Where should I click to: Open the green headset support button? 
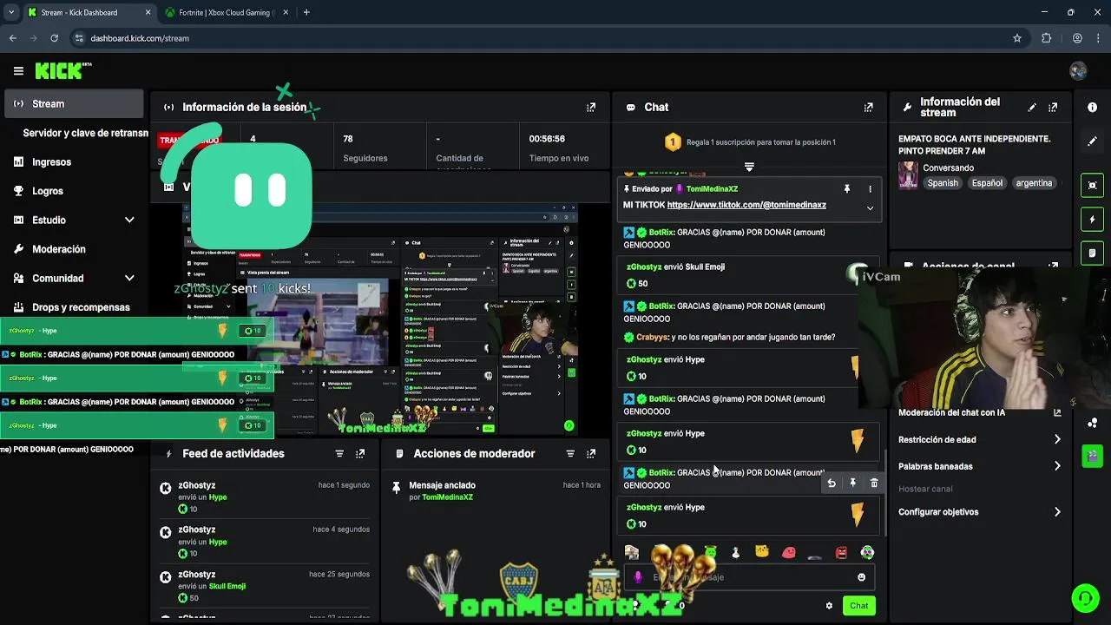pos(1085,598)
